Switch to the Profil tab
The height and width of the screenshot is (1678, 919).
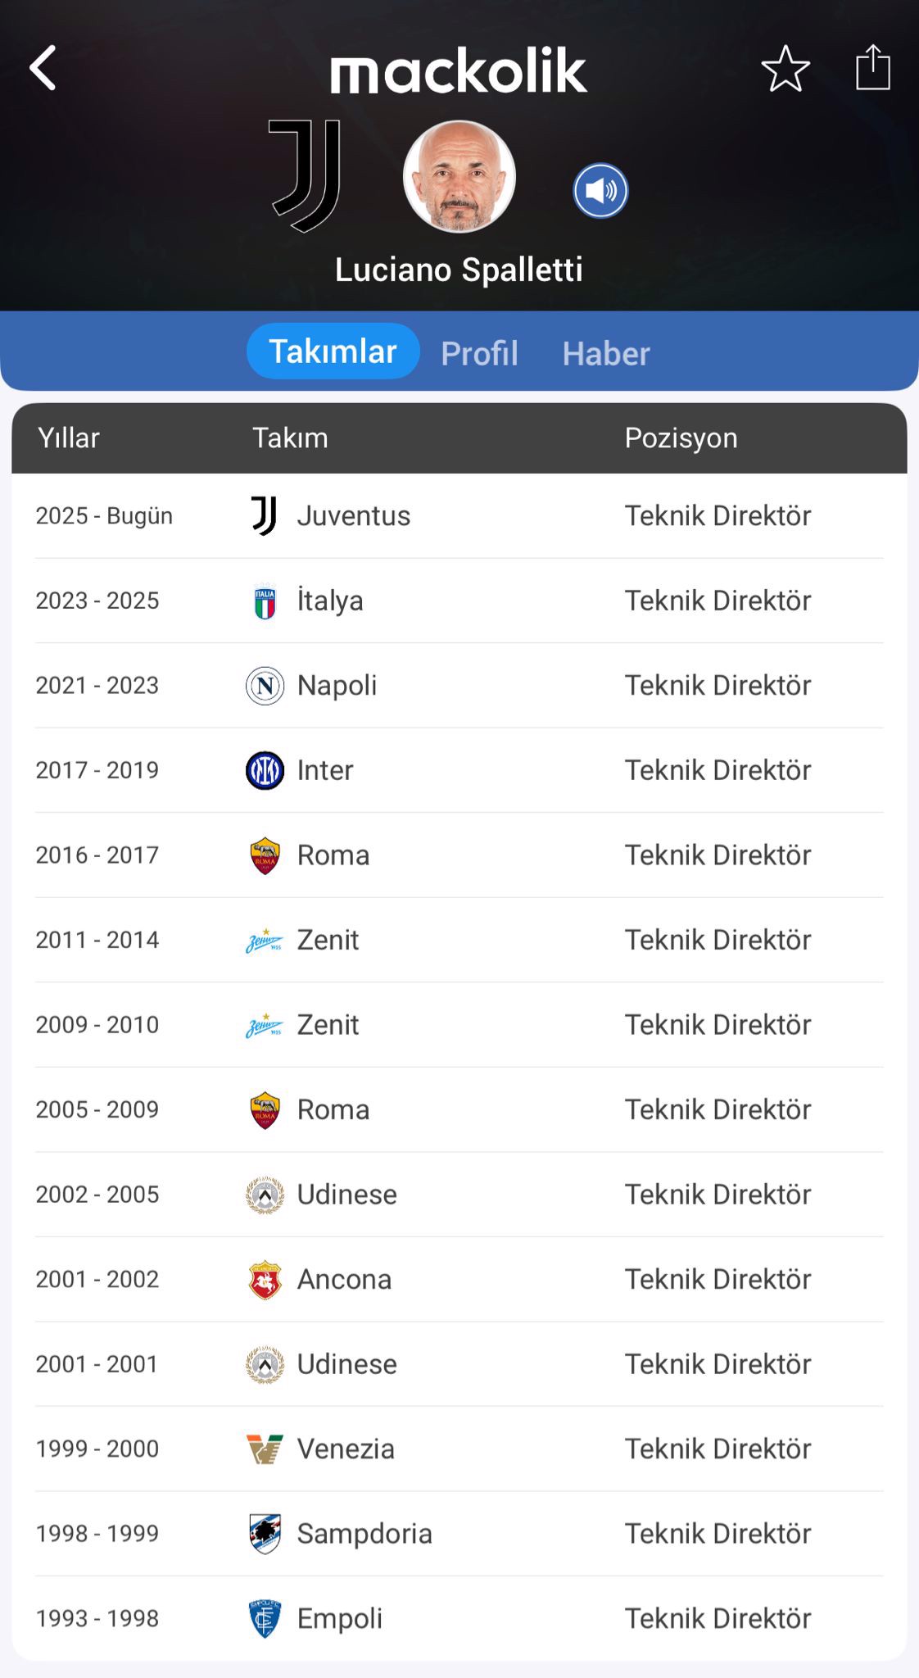click(x=479, y=353)
